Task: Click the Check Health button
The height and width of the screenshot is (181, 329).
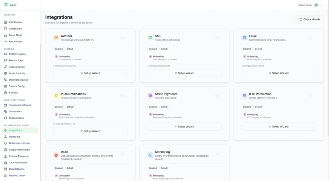Action: 310,20
